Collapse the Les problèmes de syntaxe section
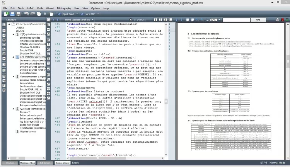Image resolution: width=290 pixels, height=167 pixels. [13, 57]
